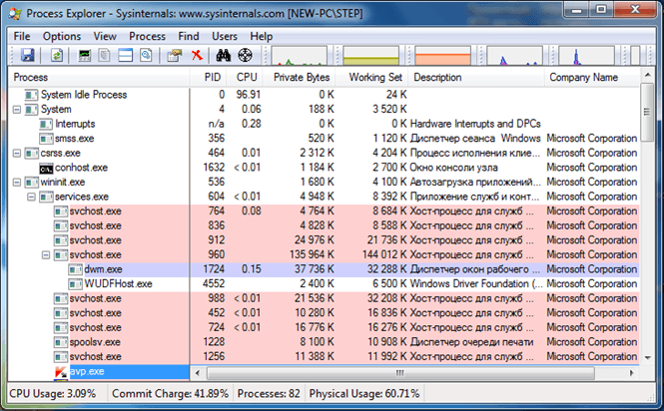Click the 135 964 K private bytes value
This screenshot has height=411, width=664.
(x=312, y=255)
